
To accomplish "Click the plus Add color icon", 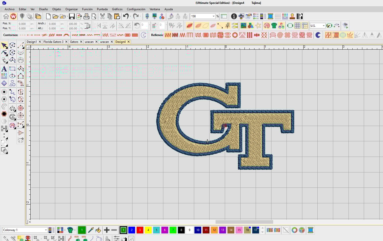I will (x=107, y=230).
